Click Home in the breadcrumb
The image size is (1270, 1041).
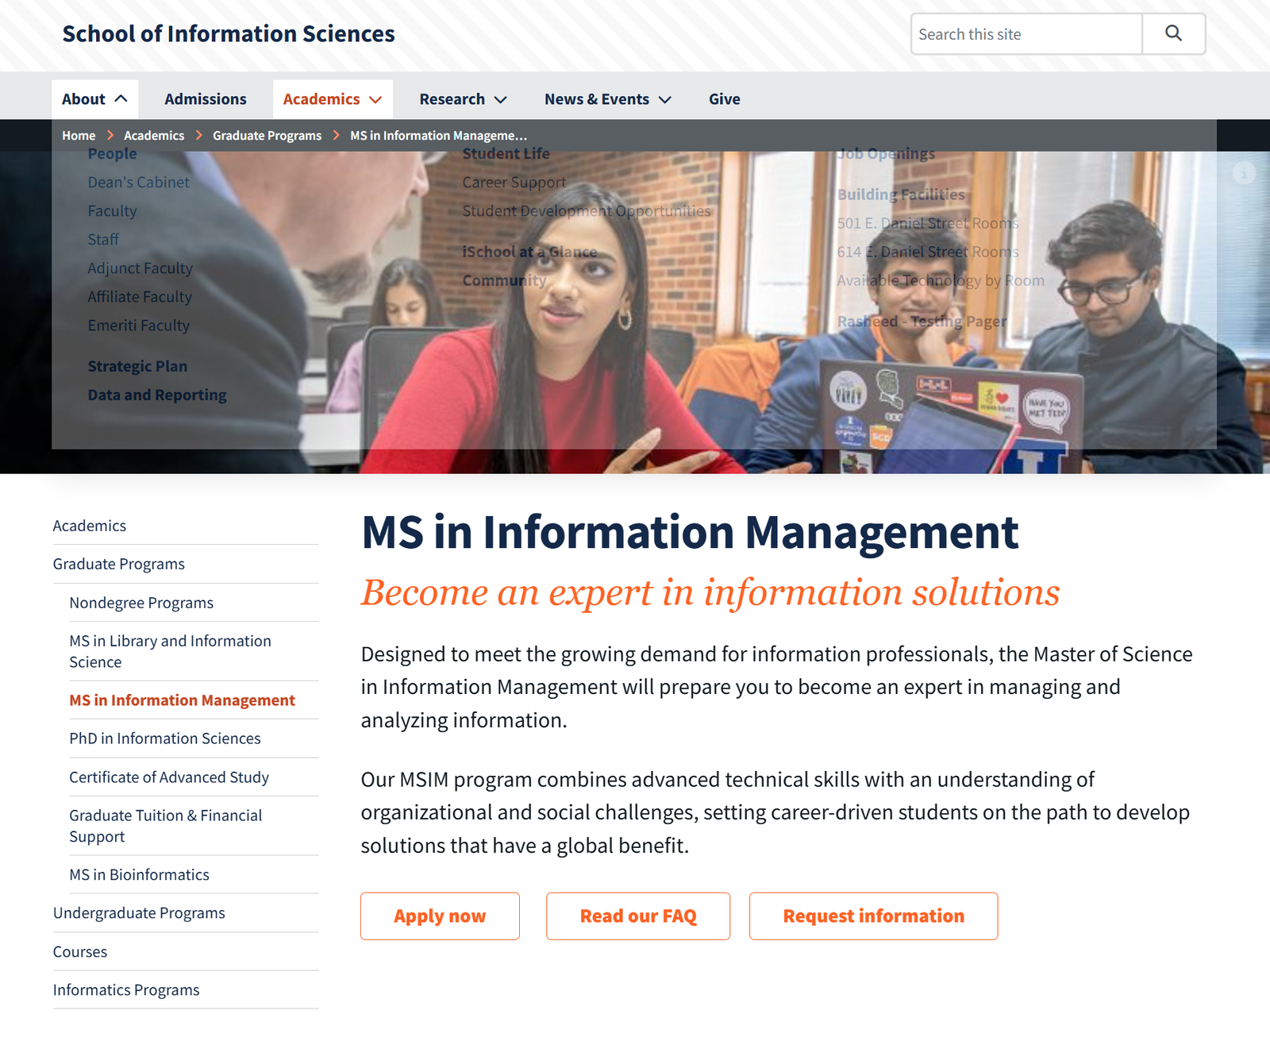79,136
